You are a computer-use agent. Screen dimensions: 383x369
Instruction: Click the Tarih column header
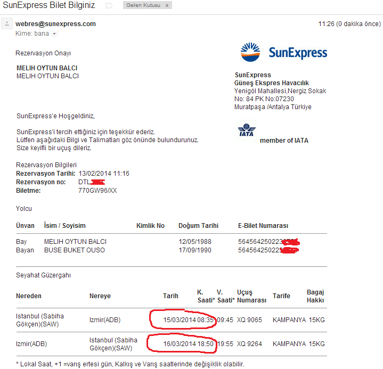click(171, 296)
